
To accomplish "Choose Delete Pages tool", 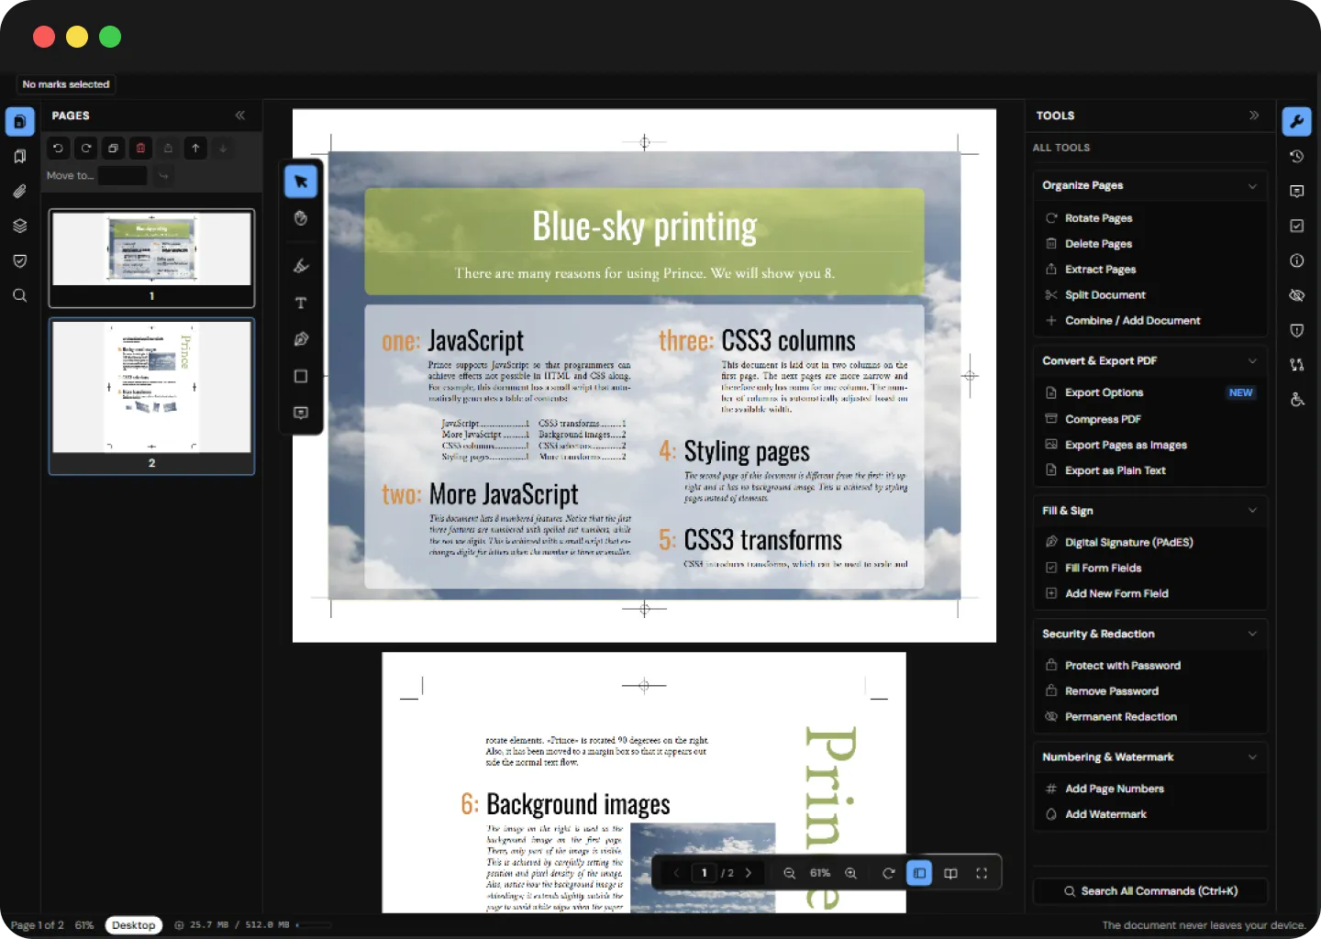I will tap(1150, 244).
